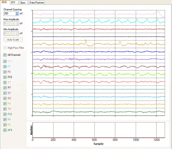Open the Data Packets tab

pyautogui.click(x=37, y=3)
